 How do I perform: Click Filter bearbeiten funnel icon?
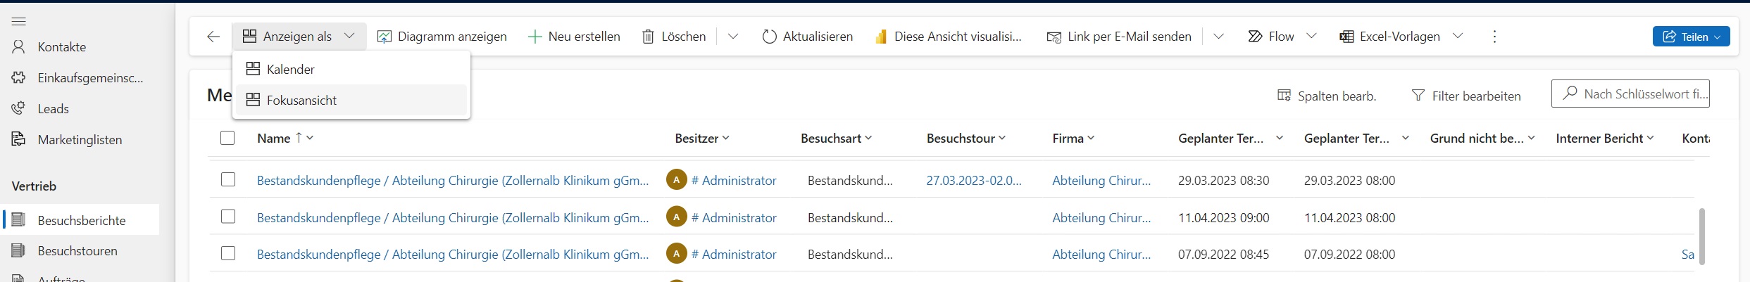click(x=1418, y=96)
